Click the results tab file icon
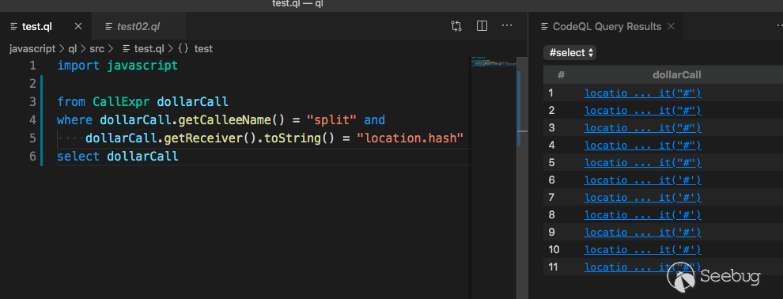 545,26
